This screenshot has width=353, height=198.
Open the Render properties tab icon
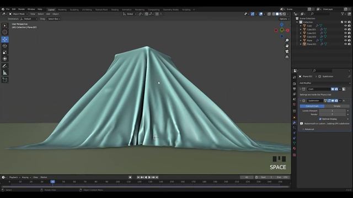(x=294, y=84)
